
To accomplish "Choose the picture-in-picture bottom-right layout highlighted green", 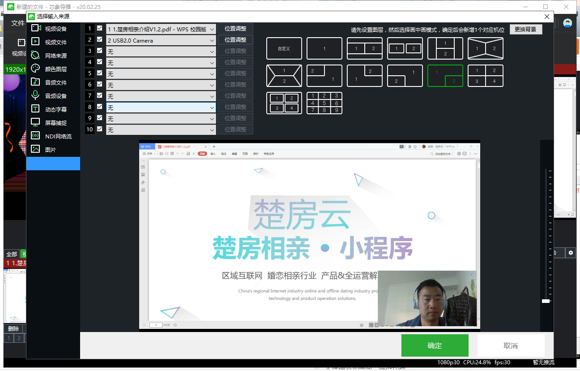I will [x=445, y=76].
